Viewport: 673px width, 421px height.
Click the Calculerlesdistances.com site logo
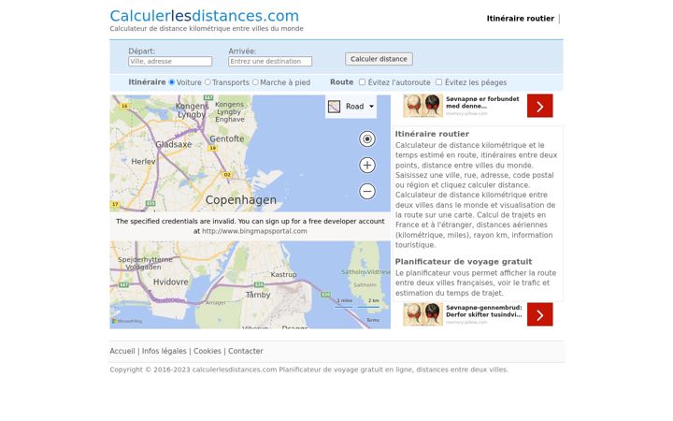205,16
